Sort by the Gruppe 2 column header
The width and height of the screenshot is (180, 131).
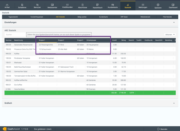click(x=61, y=40)
